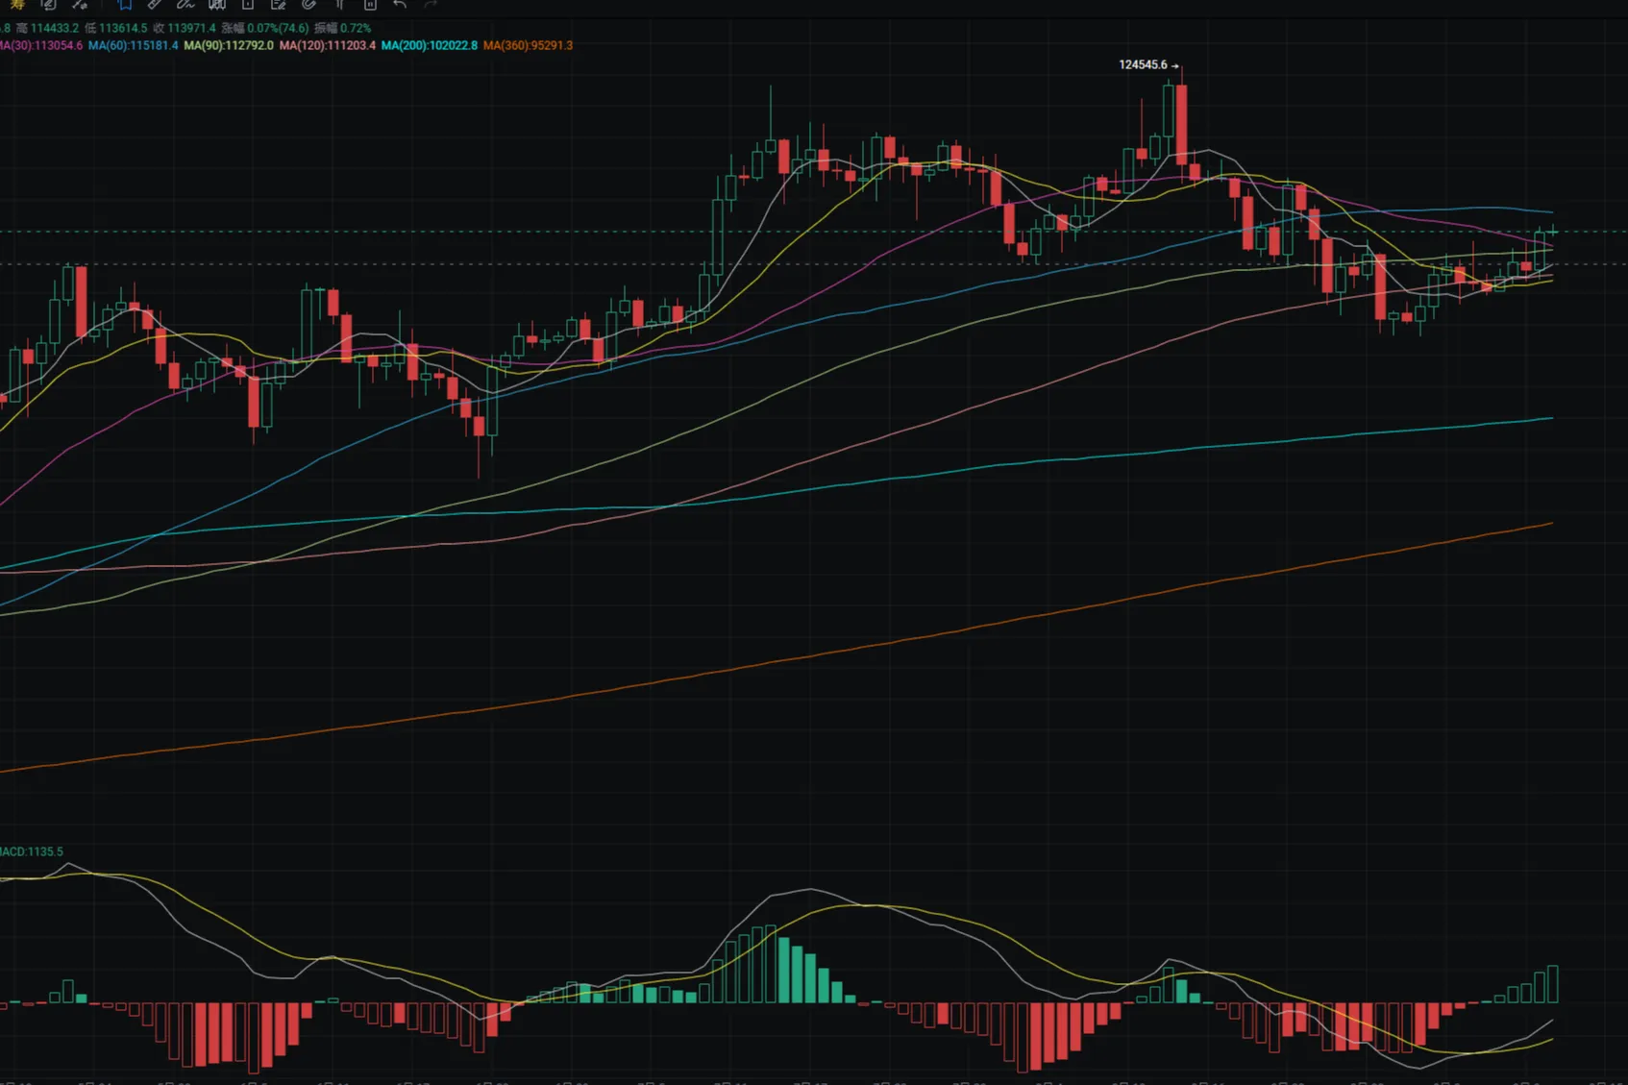Click the low price value 113614.5
This screenshot has height=1085, width=1628.
(x=123, y=28)
